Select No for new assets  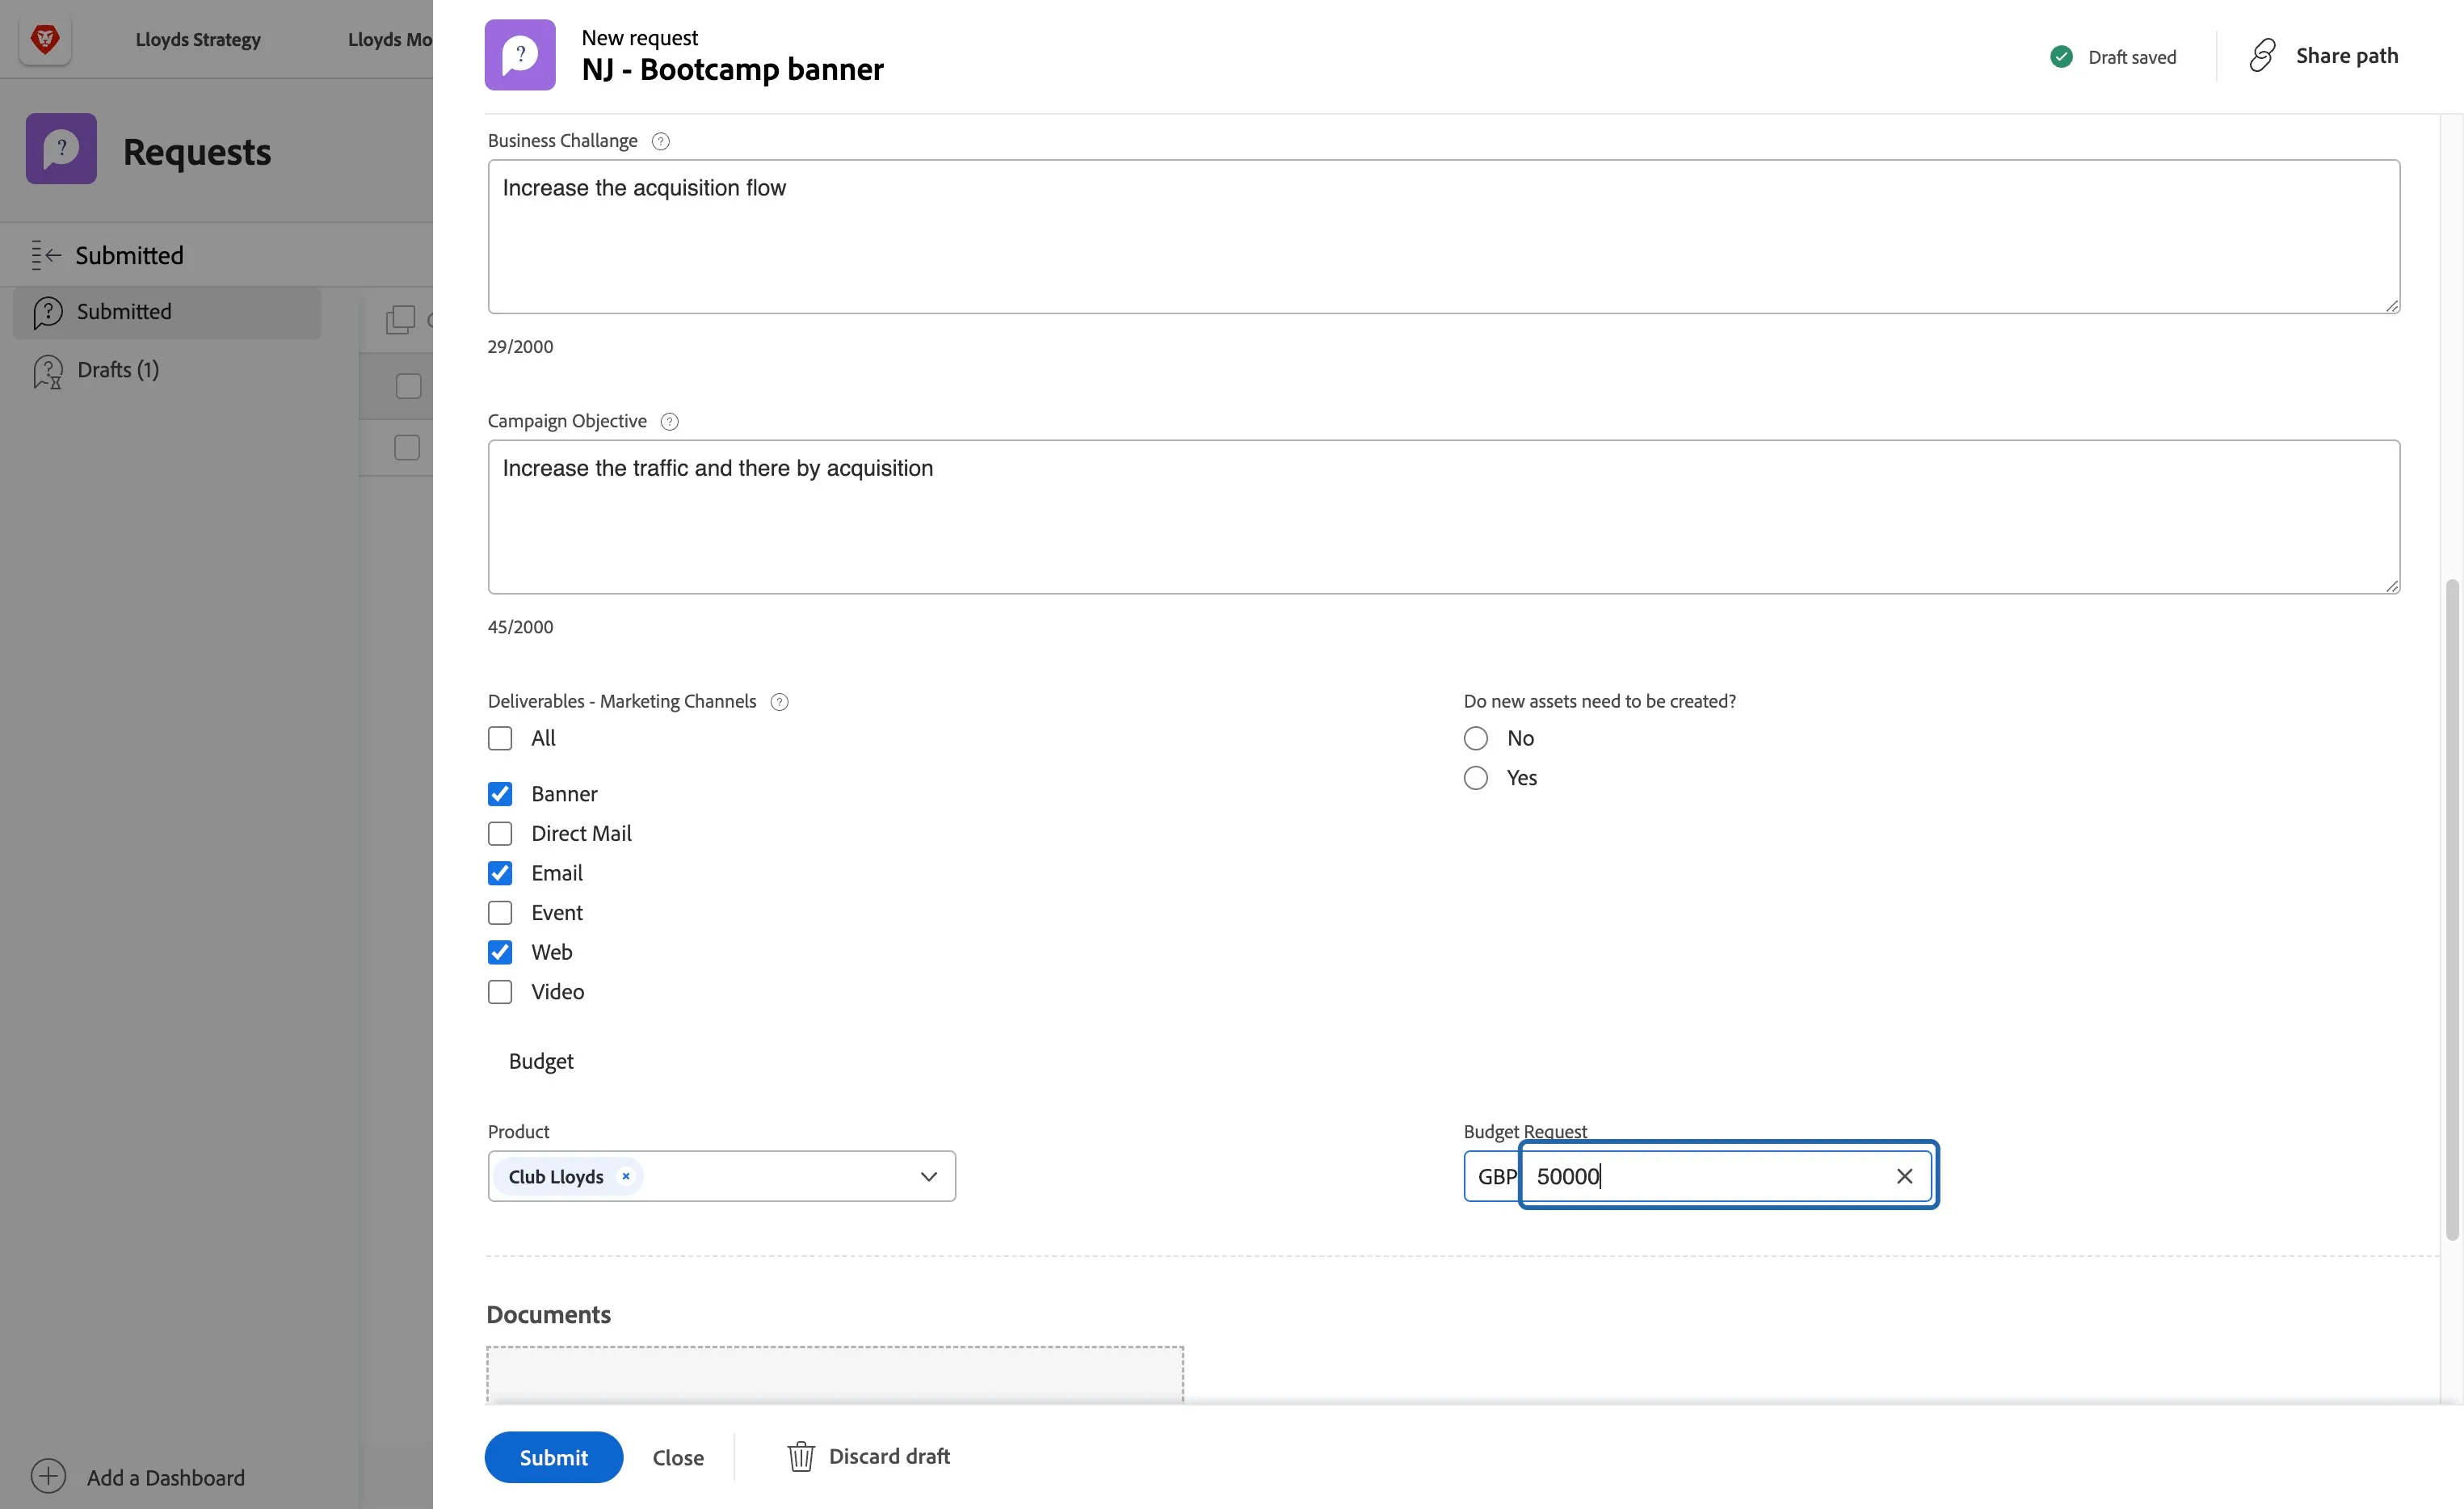click(x=1476, y=738)
